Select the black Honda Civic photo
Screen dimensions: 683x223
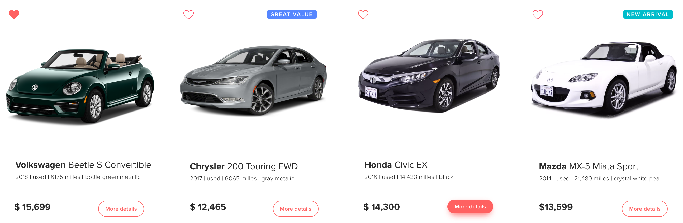coord(429,76)
